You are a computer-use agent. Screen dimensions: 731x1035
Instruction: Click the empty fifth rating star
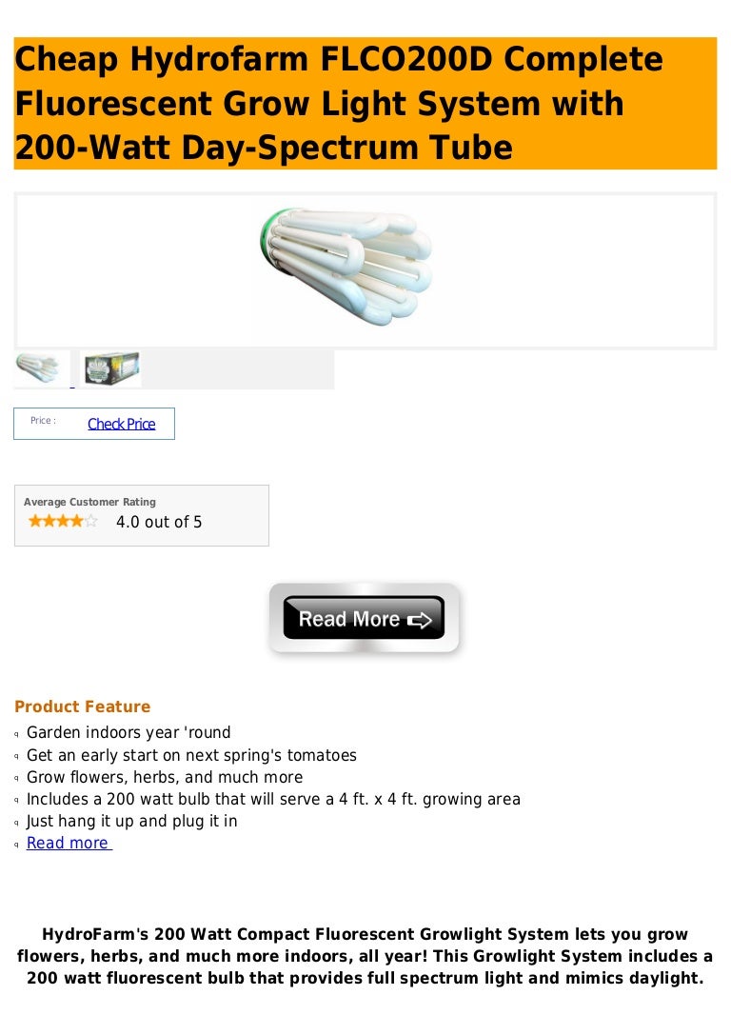91,522
